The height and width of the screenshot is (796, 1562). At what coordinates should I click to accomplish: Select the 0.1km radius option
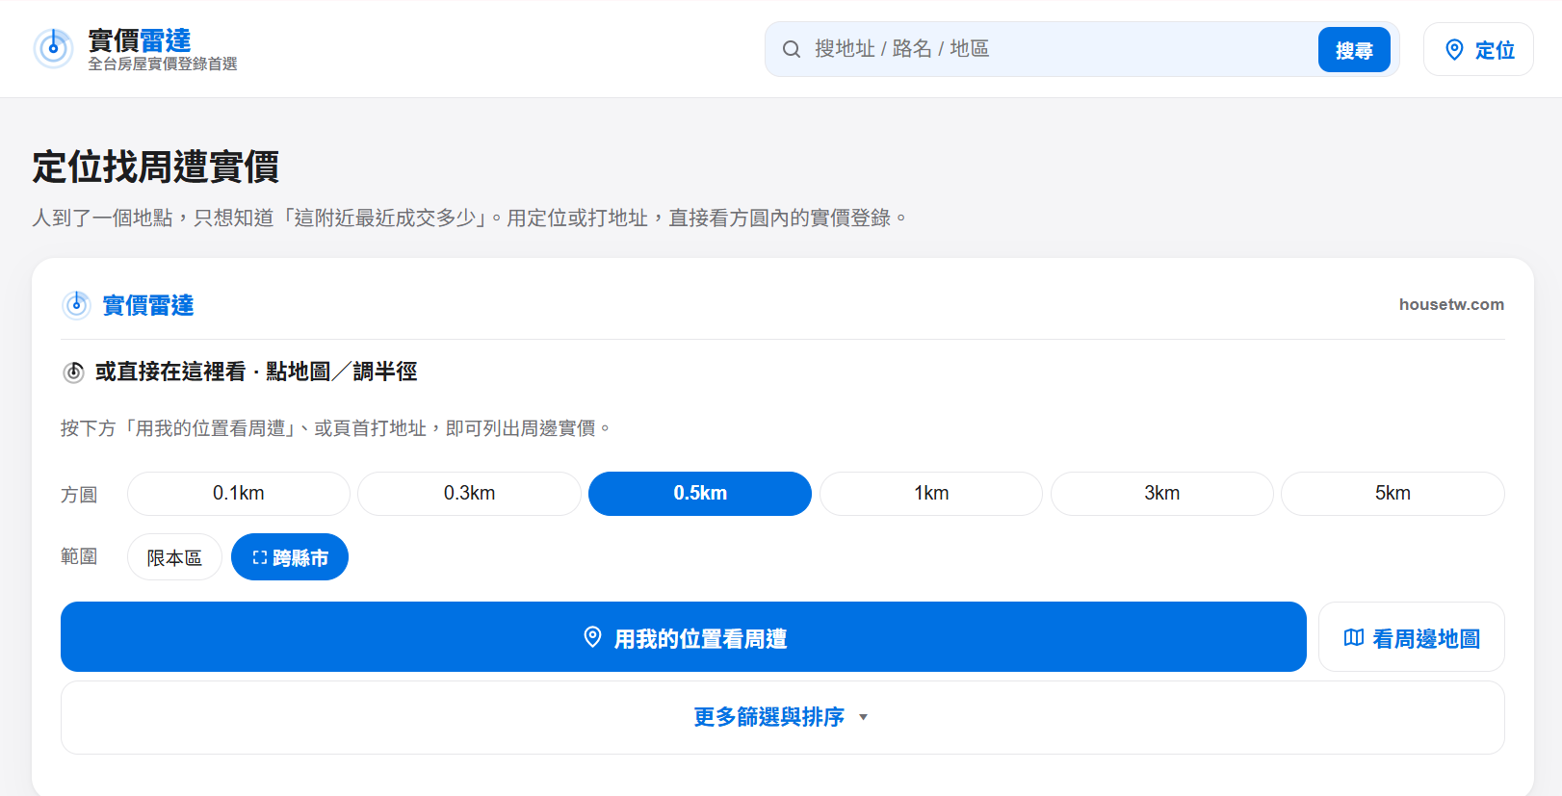(239, 494)
